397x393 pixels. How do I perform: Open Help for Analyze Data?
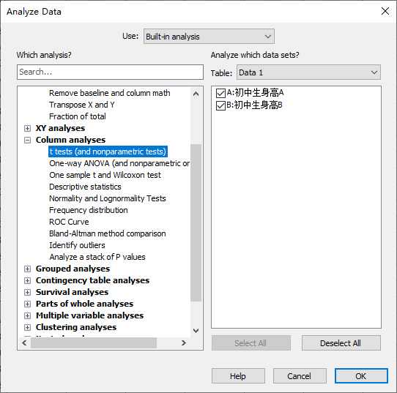pyautogui.click(x=238, y=376)
